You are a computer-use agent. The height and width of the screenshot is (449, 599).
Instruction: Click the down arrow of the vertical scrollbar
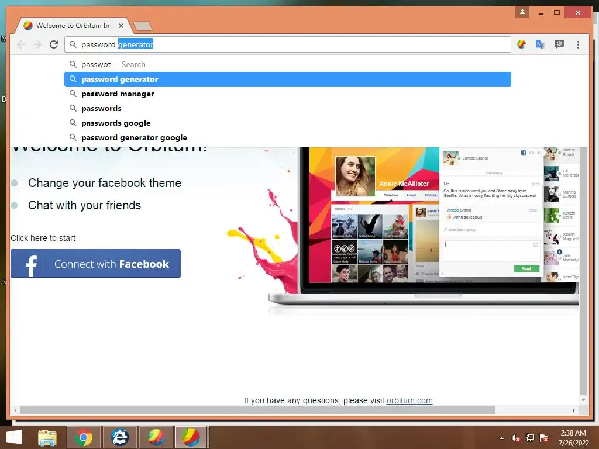(583, 400)
